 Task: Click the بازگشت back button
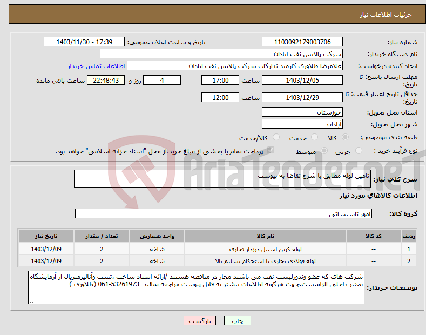point(200,320)
